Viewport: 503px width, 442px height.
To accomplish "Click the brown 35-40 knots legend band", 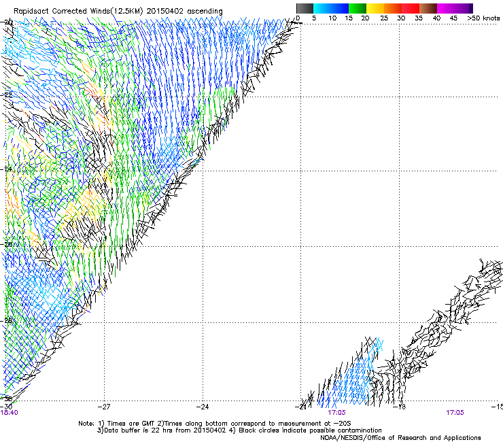I will tap(428, 8).
